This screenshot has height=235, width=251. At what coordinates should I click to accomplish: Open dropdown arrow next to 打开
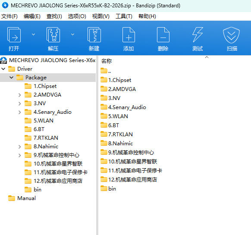pos(33,34)
